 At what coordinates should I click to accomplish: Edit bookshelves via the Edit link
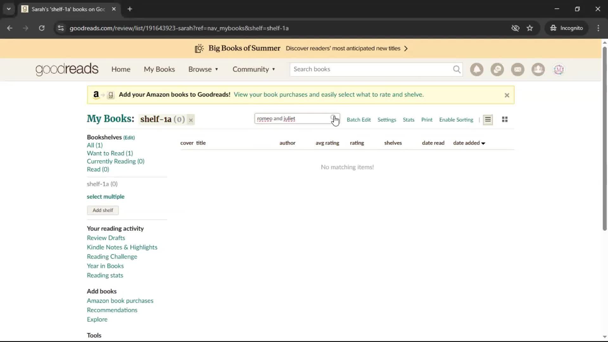coord(129,137)
